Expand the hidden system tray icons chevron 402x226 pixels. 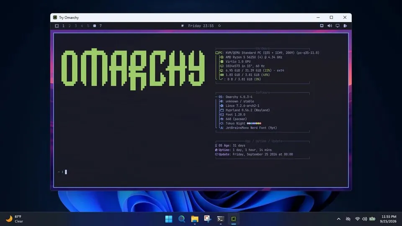pyautogui.click(x=339, y=219)
